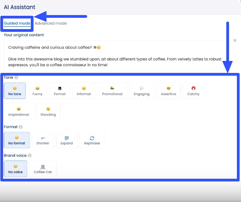The image size is (241, 202).
Task: Toggle the No tone option
Action: point(15,91)
